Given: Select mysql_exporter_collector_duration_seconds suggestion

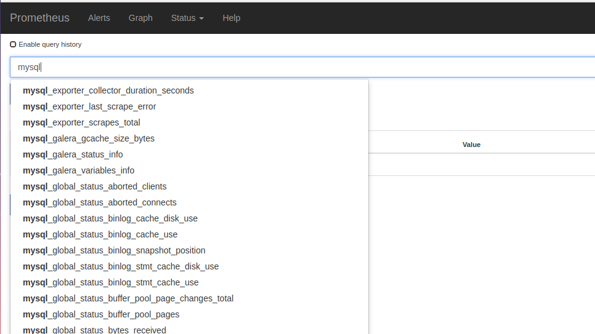Looking at the screenshot, I should point(108,90).
